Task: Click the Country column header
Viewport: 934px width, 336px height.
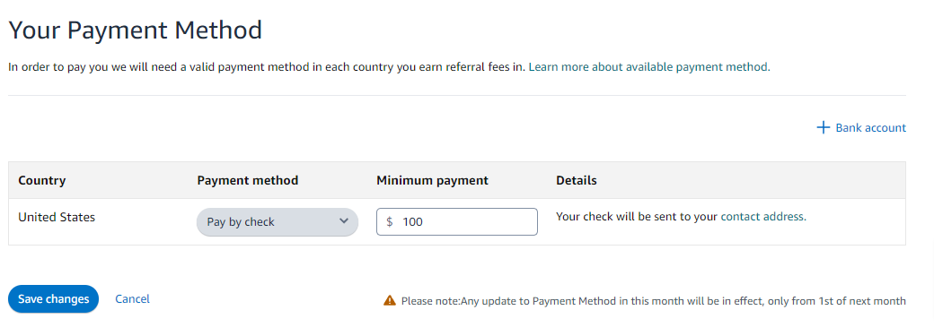Action: point(42,180)
